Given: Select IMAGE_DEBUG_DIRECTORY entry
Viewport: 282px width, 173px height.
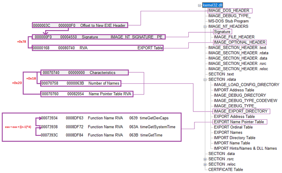Looking at the screenshot, I should [x=240, y=95].
